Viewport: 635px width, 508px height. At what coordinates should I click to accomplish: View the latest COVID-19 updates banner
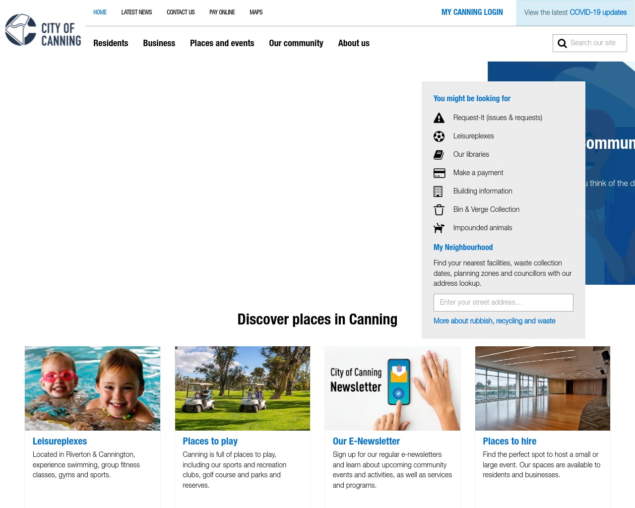[575, 12]
